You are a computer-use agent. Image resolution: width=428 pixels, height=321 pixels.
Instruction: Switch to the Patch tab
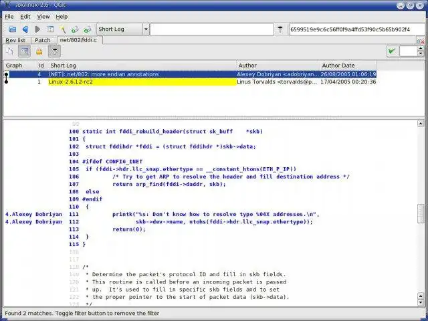tap(43, 40)
